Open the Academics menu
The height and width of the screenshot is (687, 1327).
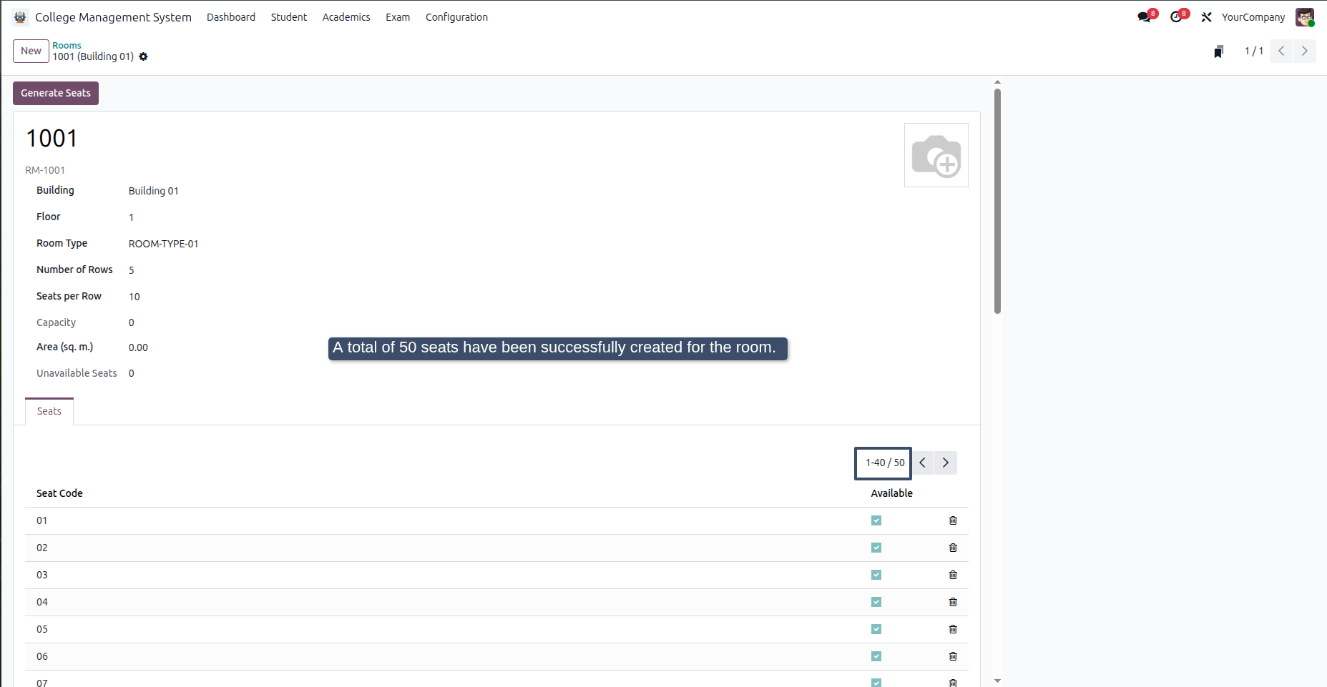[x=346, y=17]
